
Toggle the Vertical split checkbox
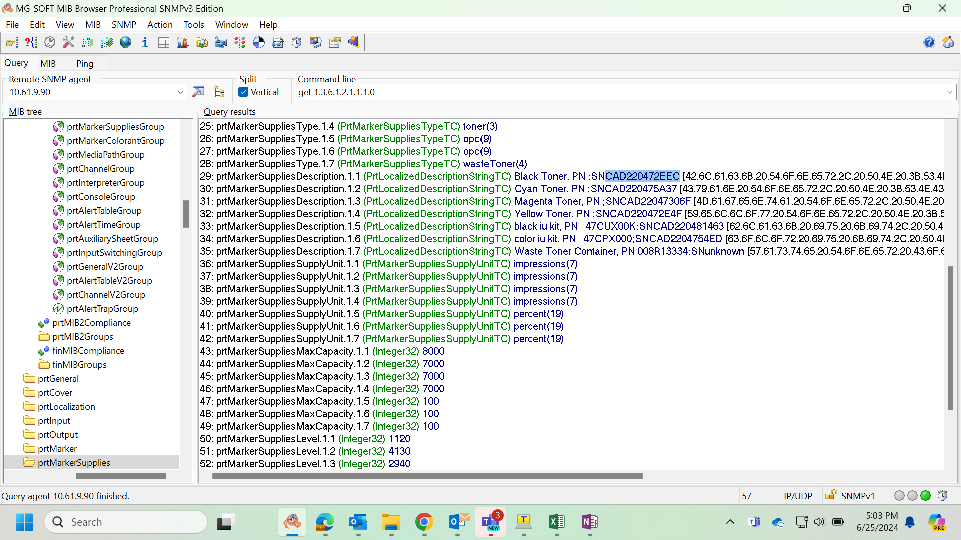244,92
